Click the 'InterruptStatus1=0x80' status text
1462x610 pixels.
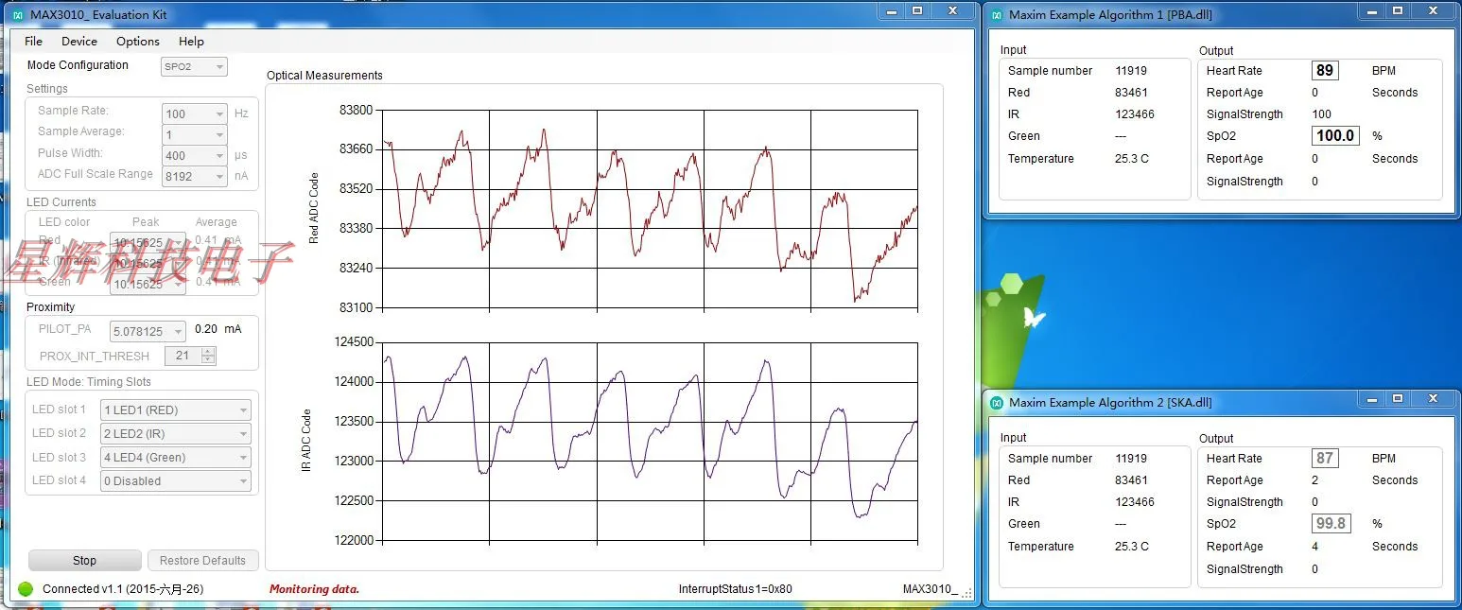pyautogui.click(x=736, y=589)
